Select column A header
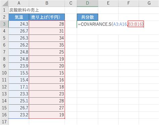This screenshot has height=125, width=159. tap(19, 3)
